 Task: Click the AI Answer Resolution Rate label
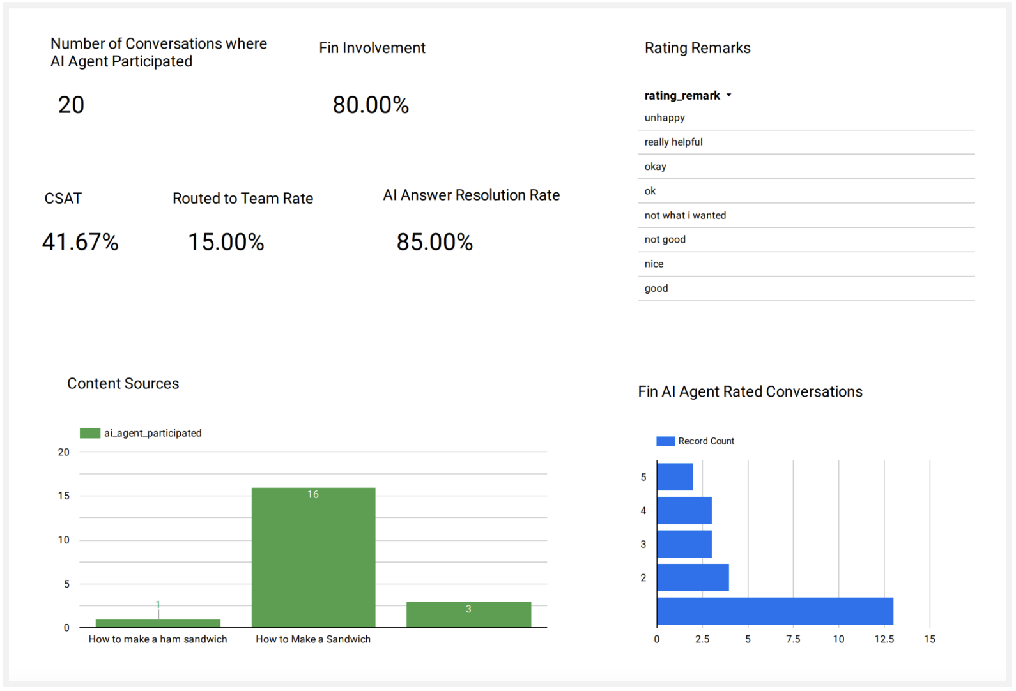[472, 196]
